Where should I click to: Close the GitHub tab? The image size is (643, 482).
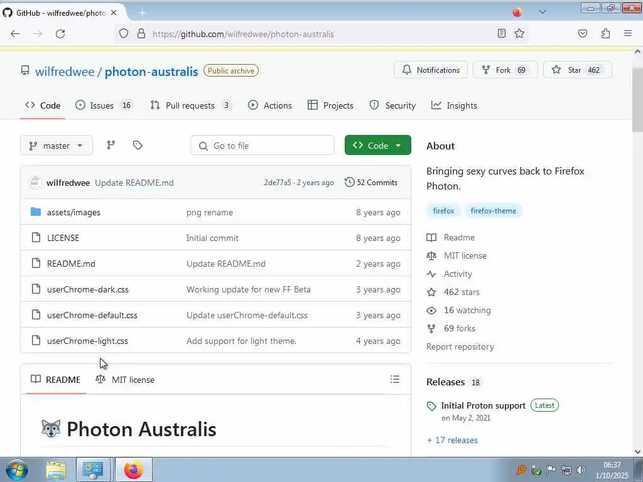[114, 13]
